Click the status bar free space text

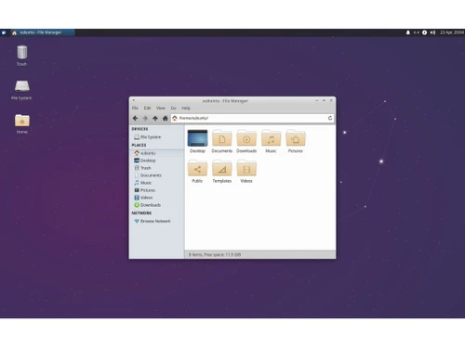coord(215,254)
